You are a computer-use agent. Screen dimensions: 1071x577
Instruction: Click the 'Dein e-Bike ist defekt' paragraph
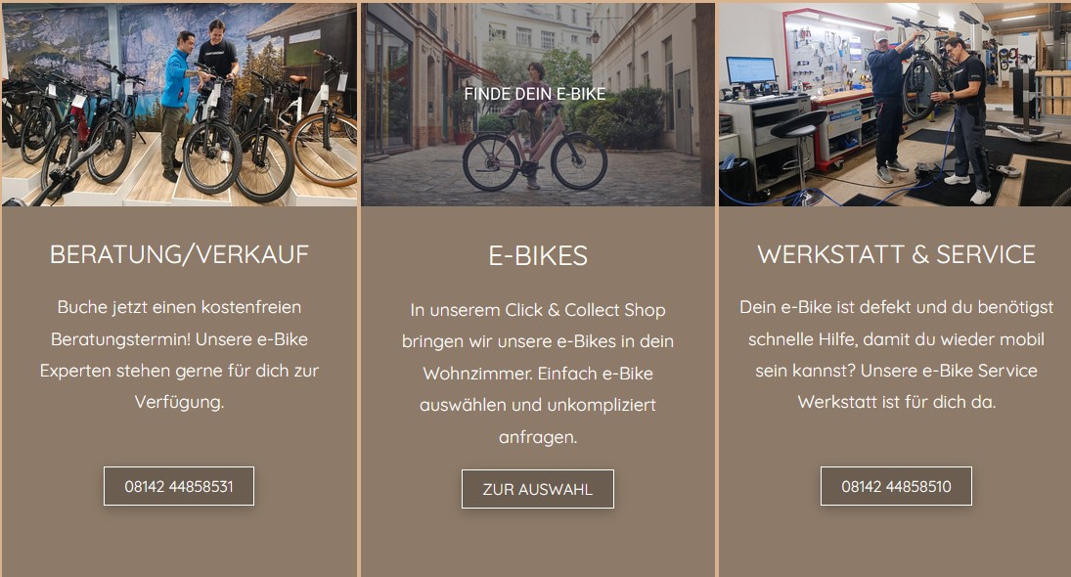click(896, 354)
